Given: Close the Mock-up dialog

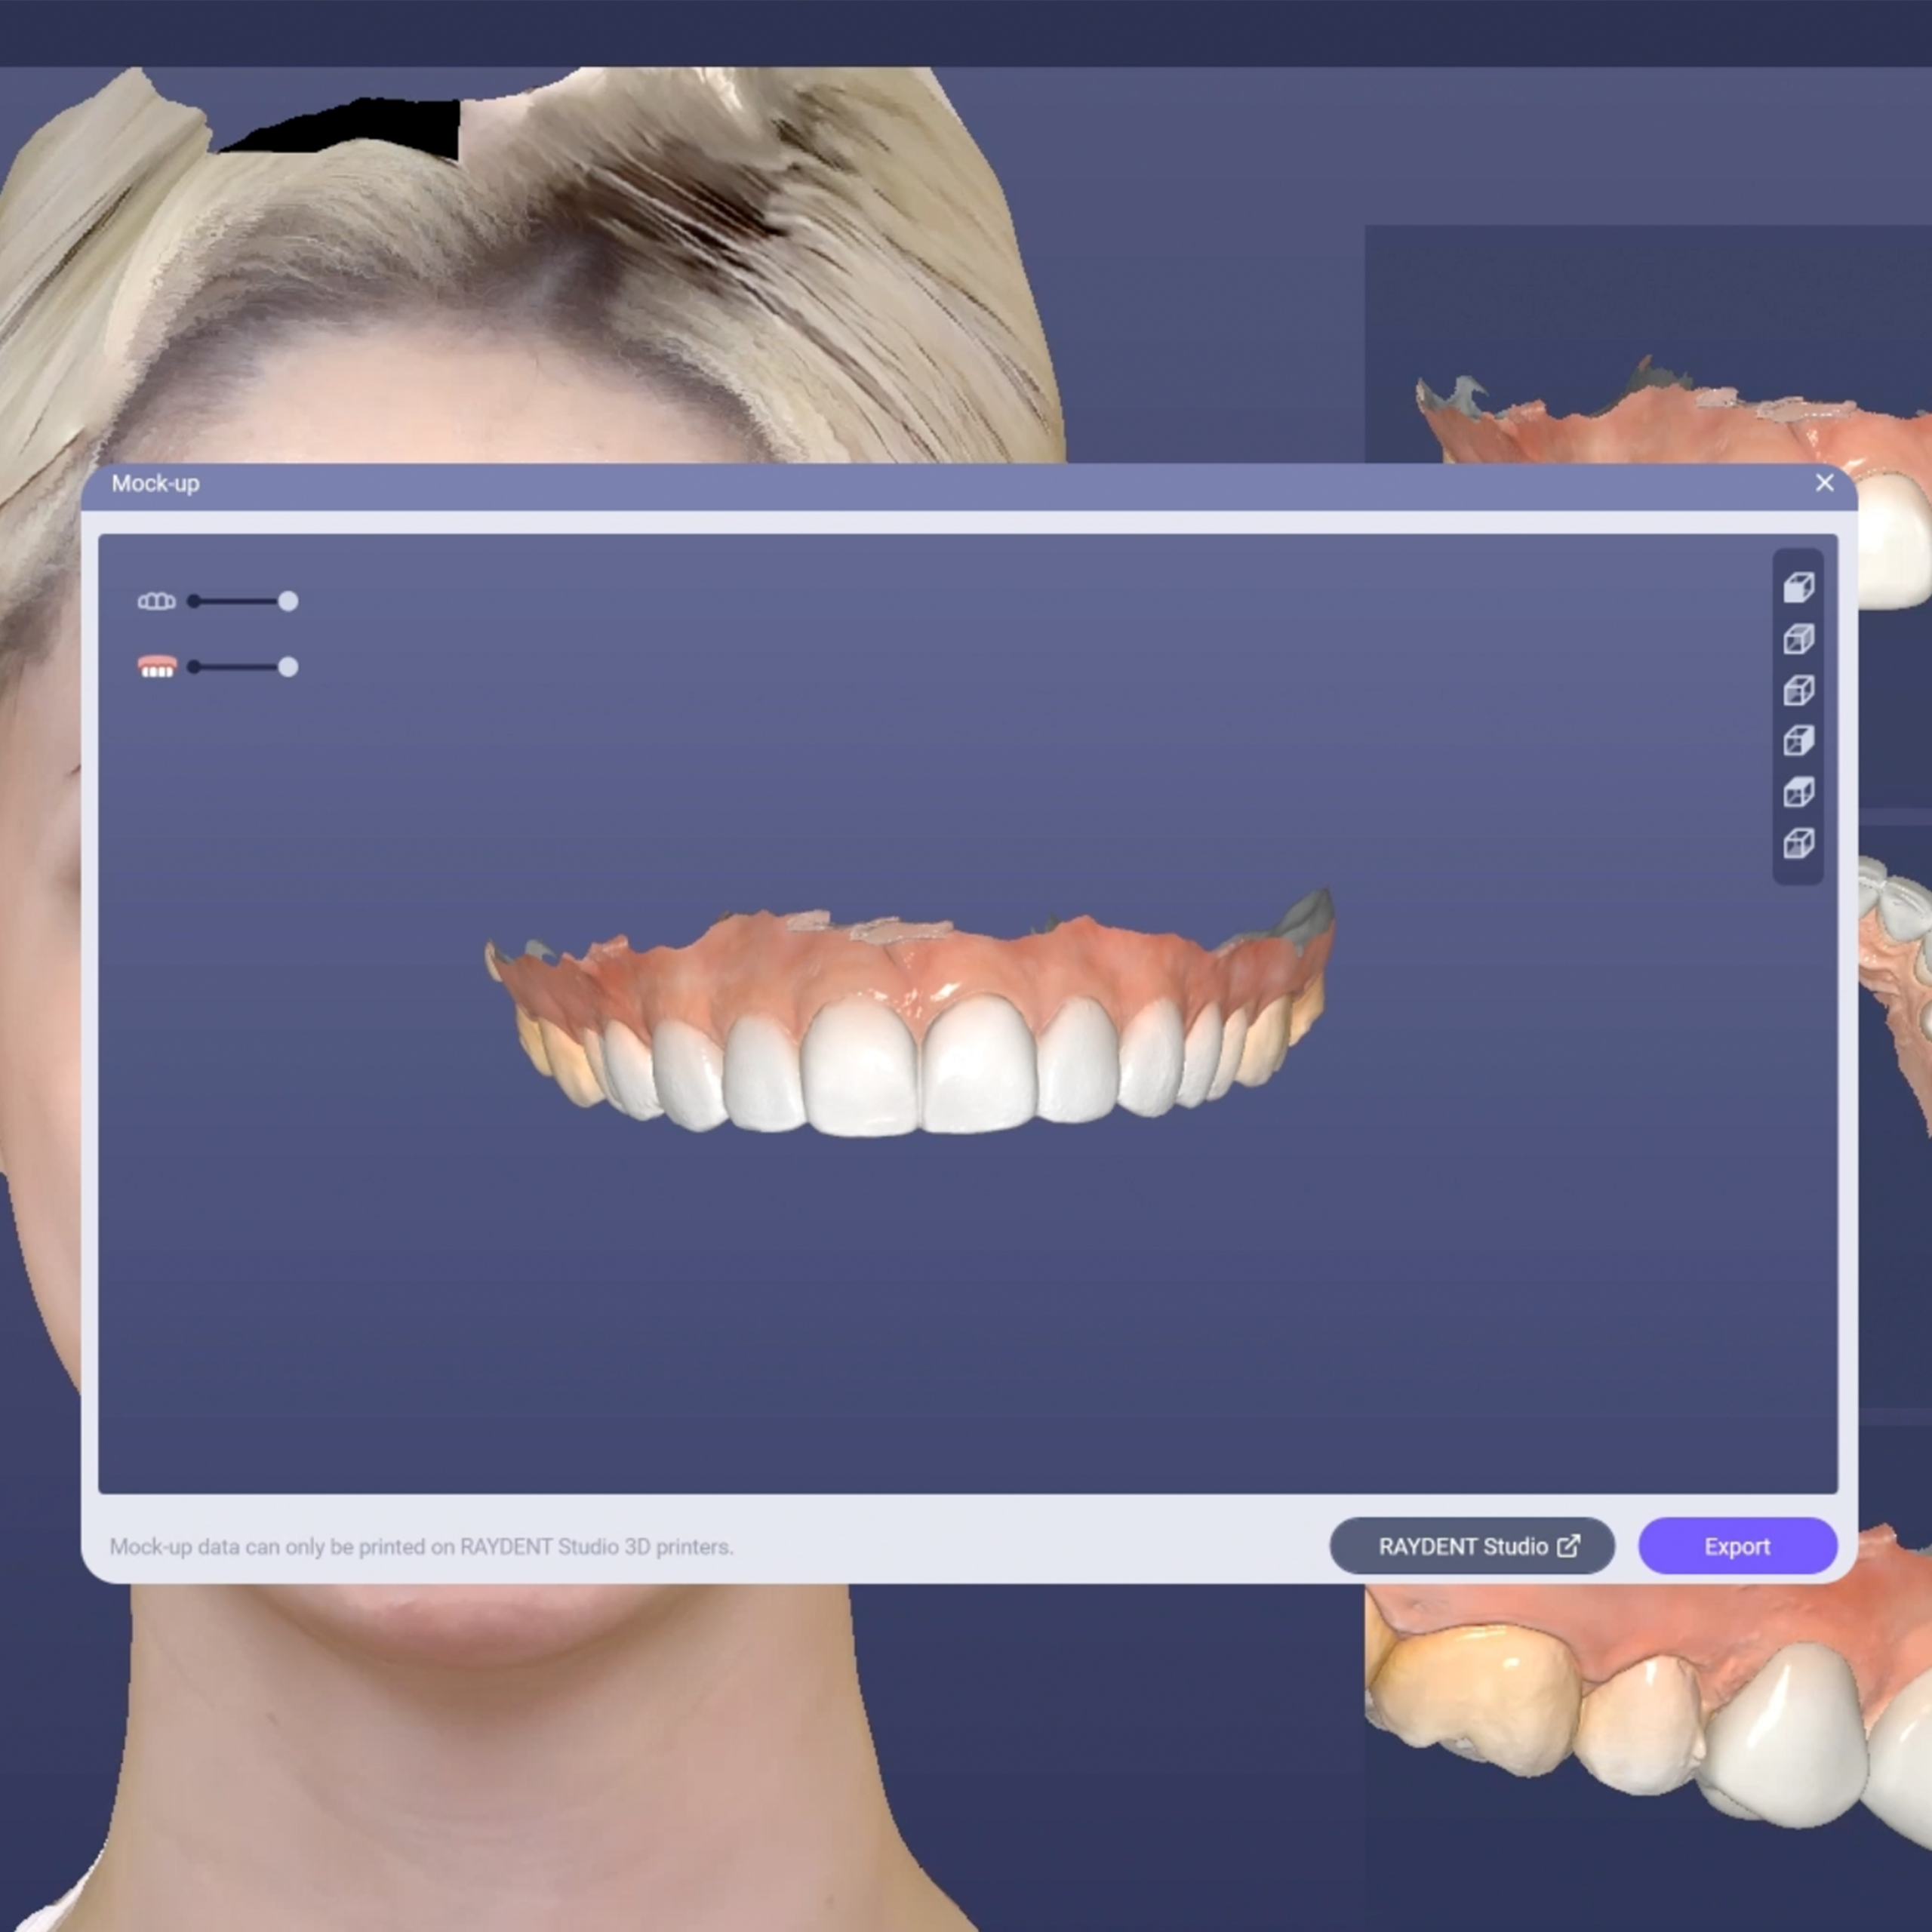Looking at the screenshot, I should [x=1824, y=483].
